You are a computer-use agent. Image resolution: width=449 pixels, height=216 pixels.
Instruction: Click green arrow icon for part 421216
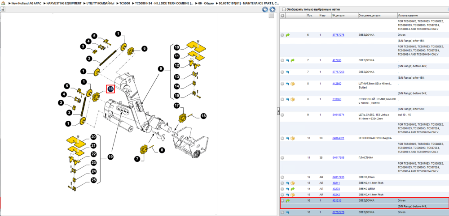click(288, 201)
